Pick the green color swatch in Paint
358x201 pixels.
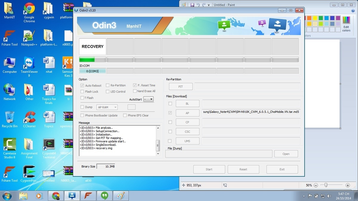(321, 18)
